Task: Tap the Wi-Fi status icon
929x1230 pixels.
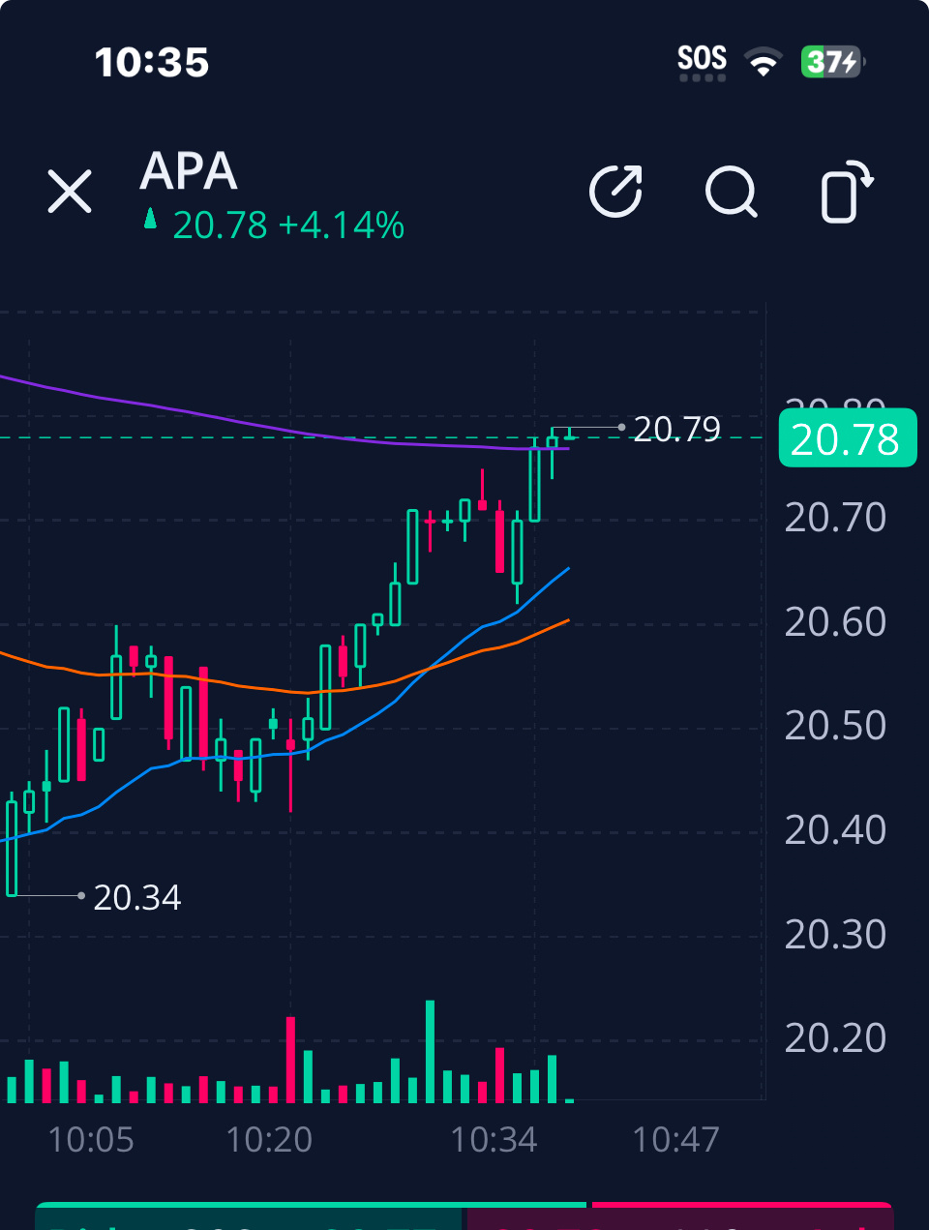Action: [x=764, y=63]
